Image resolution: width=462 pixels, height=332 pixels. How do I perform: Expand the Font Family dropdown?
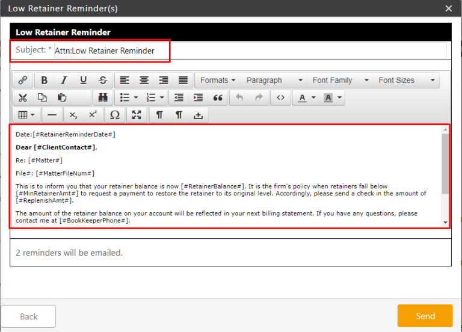340,80
